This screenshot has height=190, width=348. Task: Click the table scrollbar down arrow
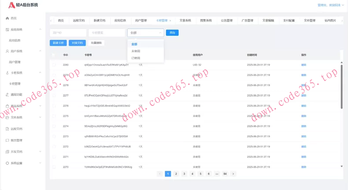click(341, 166)
